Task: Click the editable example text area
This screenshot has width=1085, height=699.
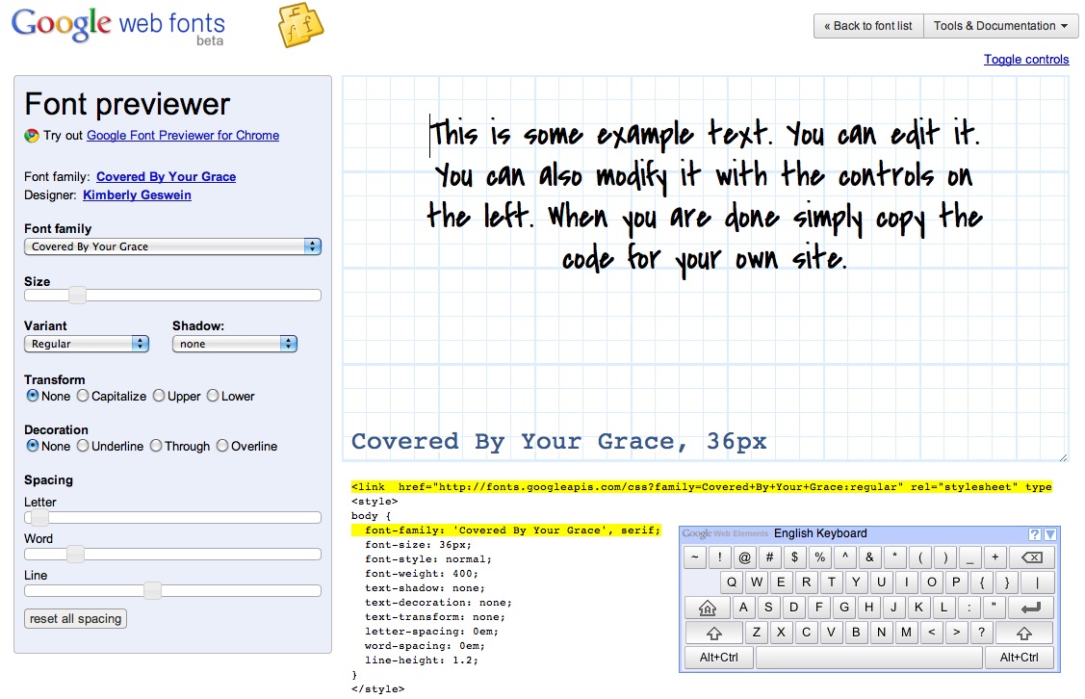Action: [705, 195]
